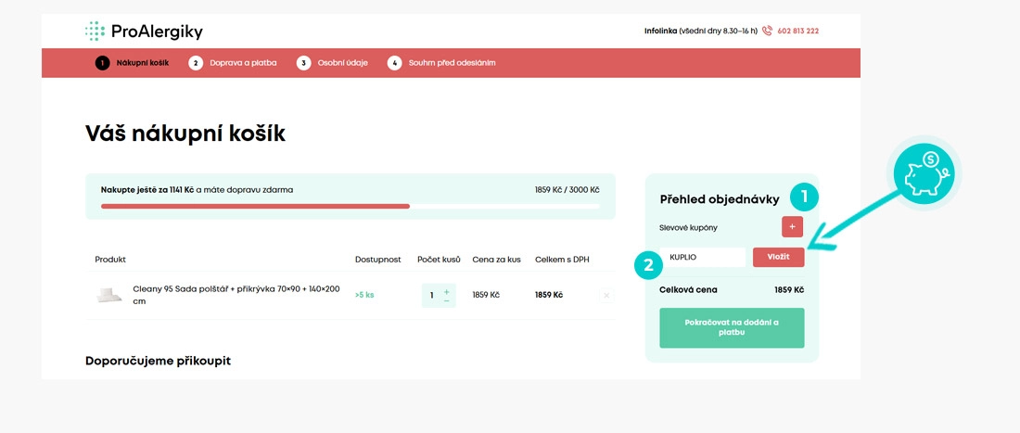
Task: Open step 1 Nákupní košík
Action: [132, 63]
